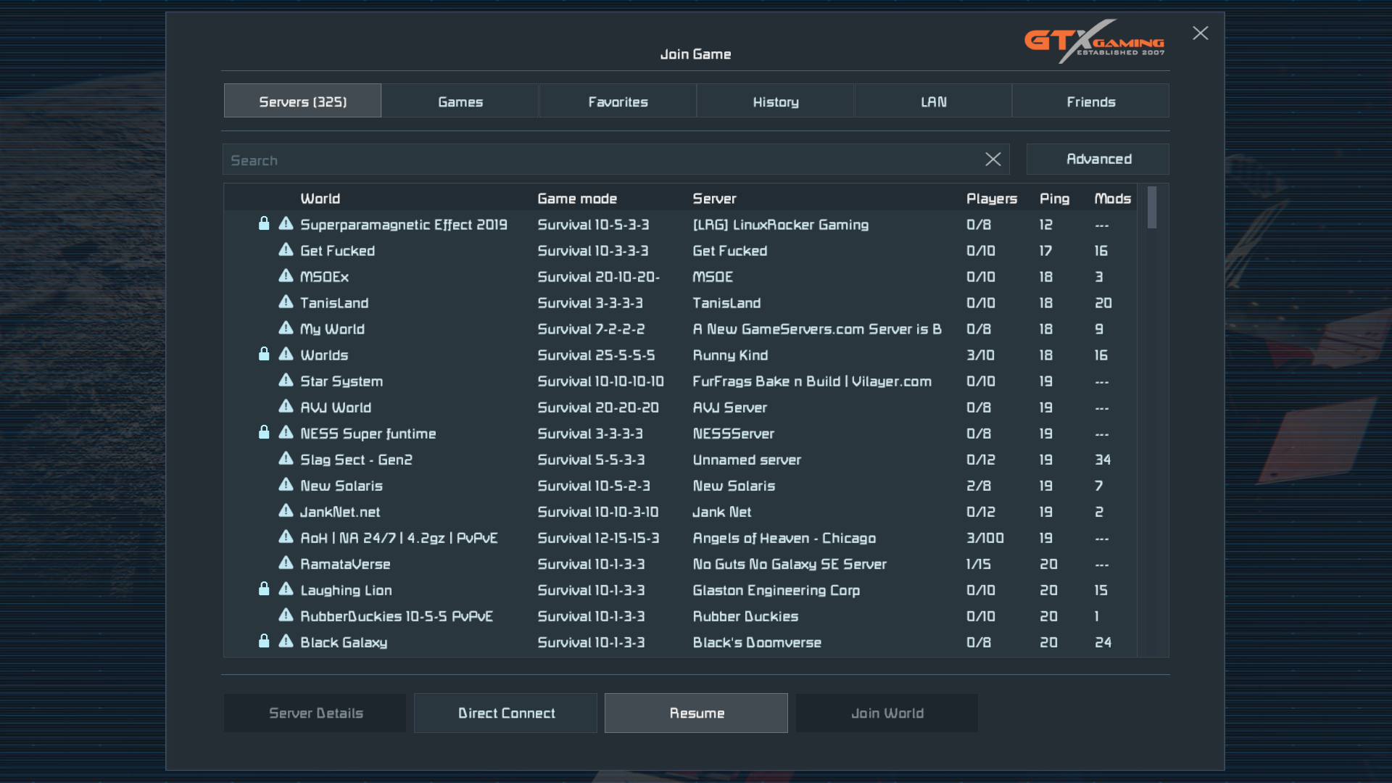Open the History tab
1392x783 pixels.
[x=775, y=101]
